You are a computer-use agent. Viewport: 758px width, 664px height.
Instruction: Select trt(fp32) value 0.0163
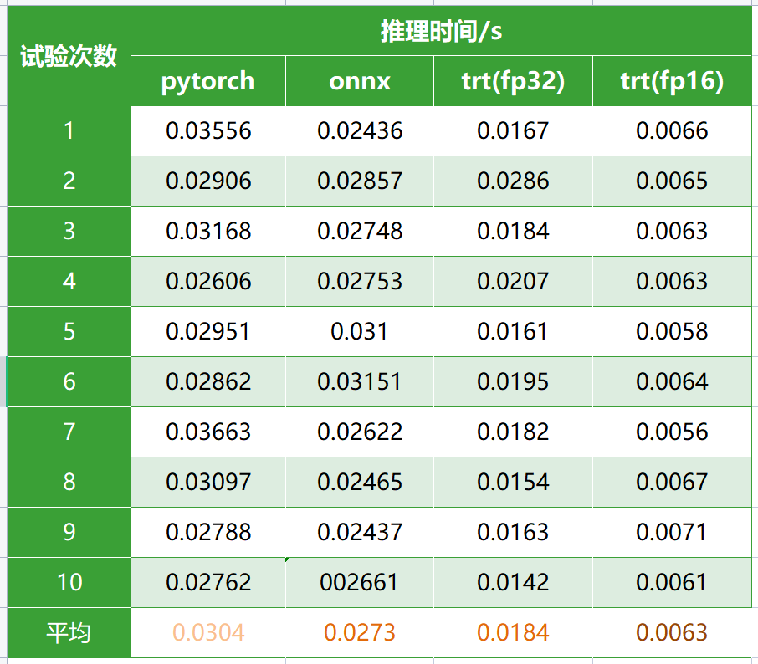pyautogui.click(x=513, y=532)
